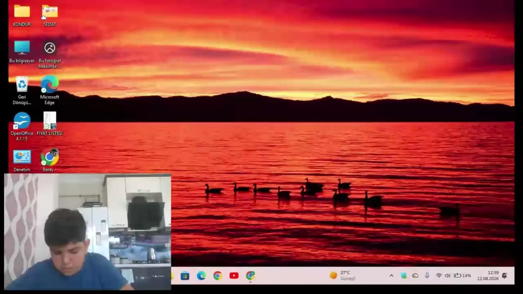The width and height of the screenshot is (523, 294).
Task: Open the clock showing 12:39 and 12.08.2026
Action: (x=488, y=276)
